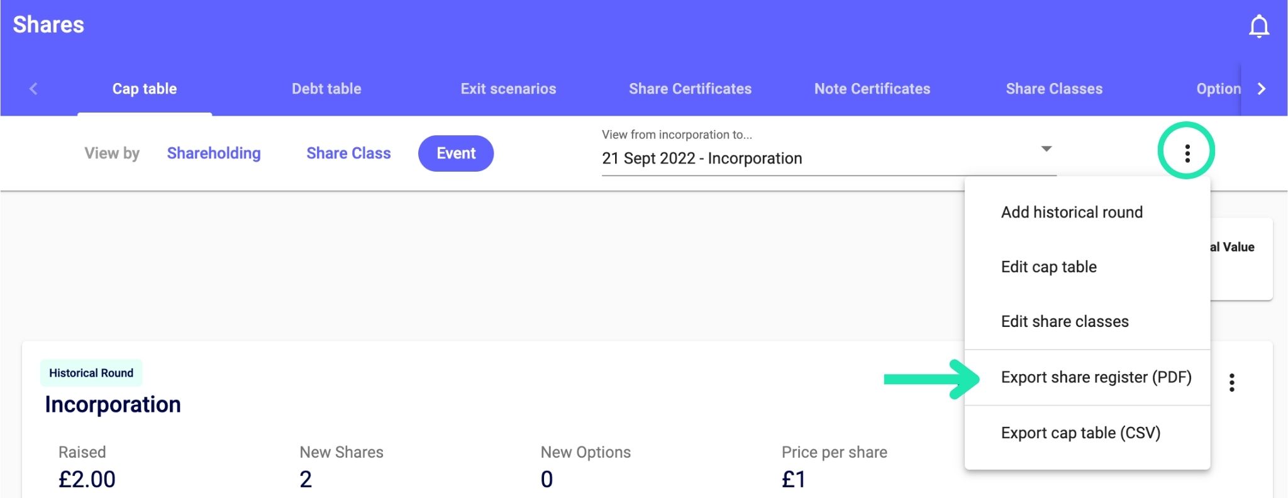Viewport: 1288px width, 498px height.
Task: Open the Note Certificates tab
Action: click(872, 89)
